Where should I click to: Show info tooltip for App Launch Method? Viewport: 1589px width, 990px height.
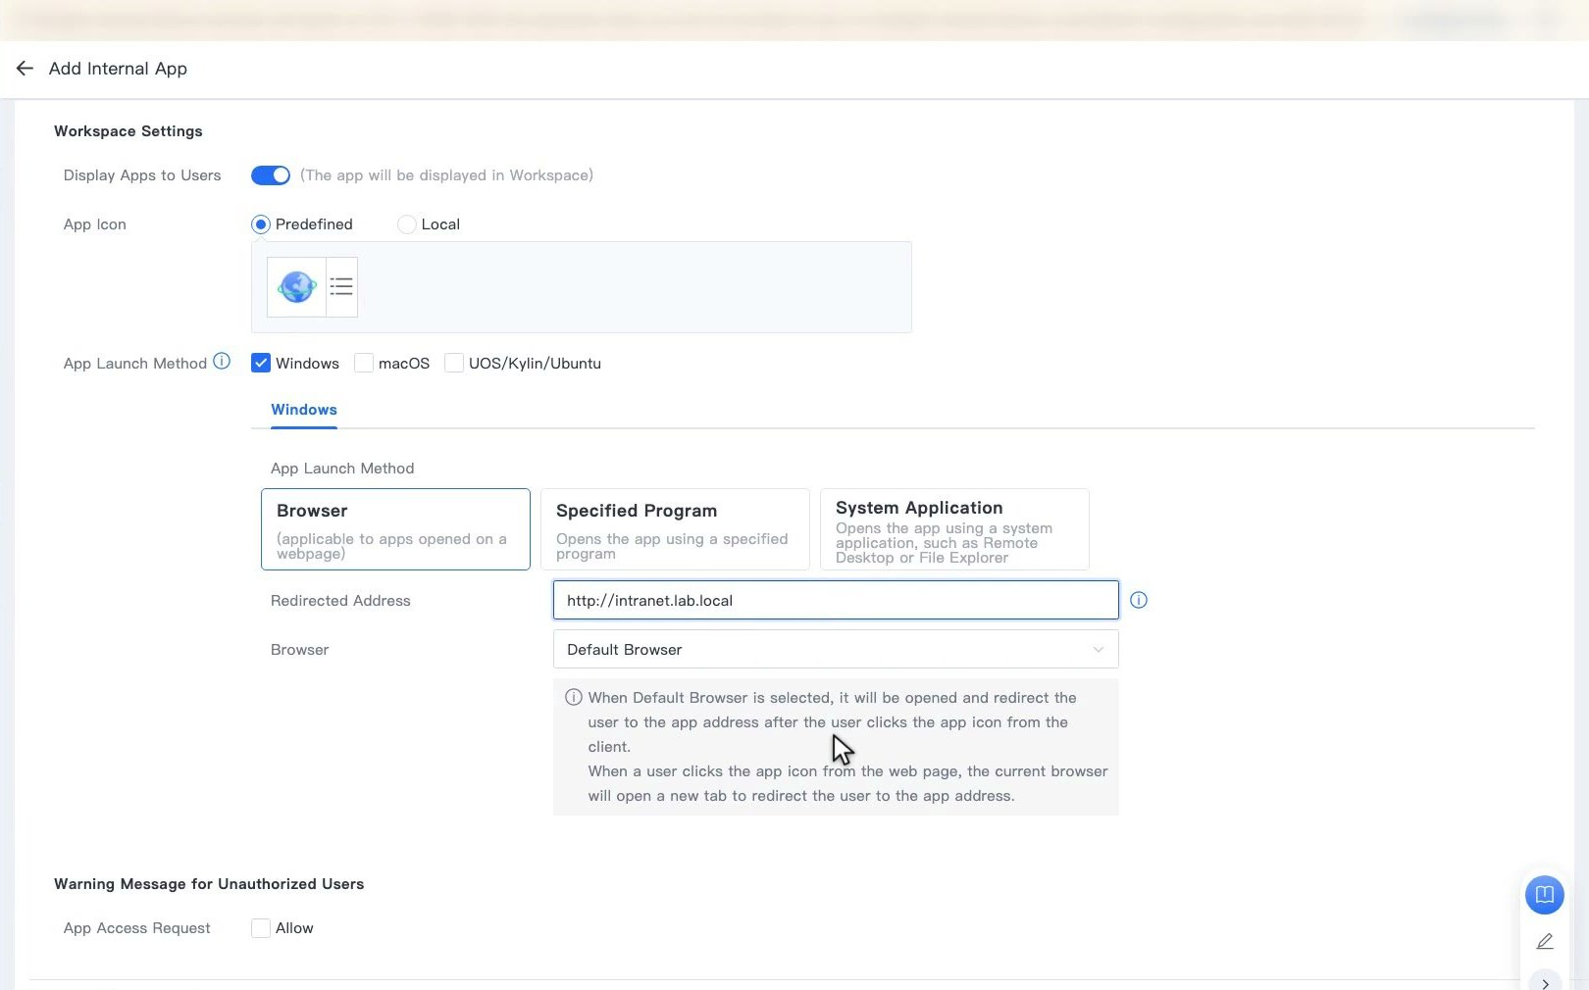(x=222, y=362)
